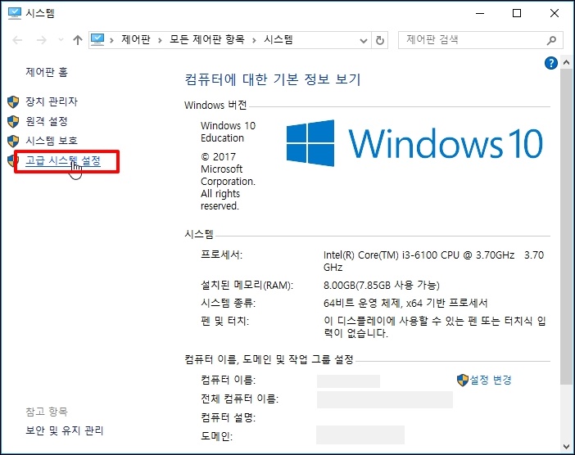The width and height of the screenshot is (575, 455).
Task: Click the heading '컴퓨터에 대한 기본 정보 보기'
Action: click(x=273, y=79)
